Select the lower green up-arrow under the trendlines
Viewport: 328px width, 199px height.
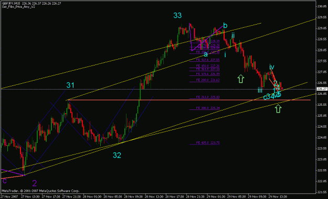click(x=278, y=108)
